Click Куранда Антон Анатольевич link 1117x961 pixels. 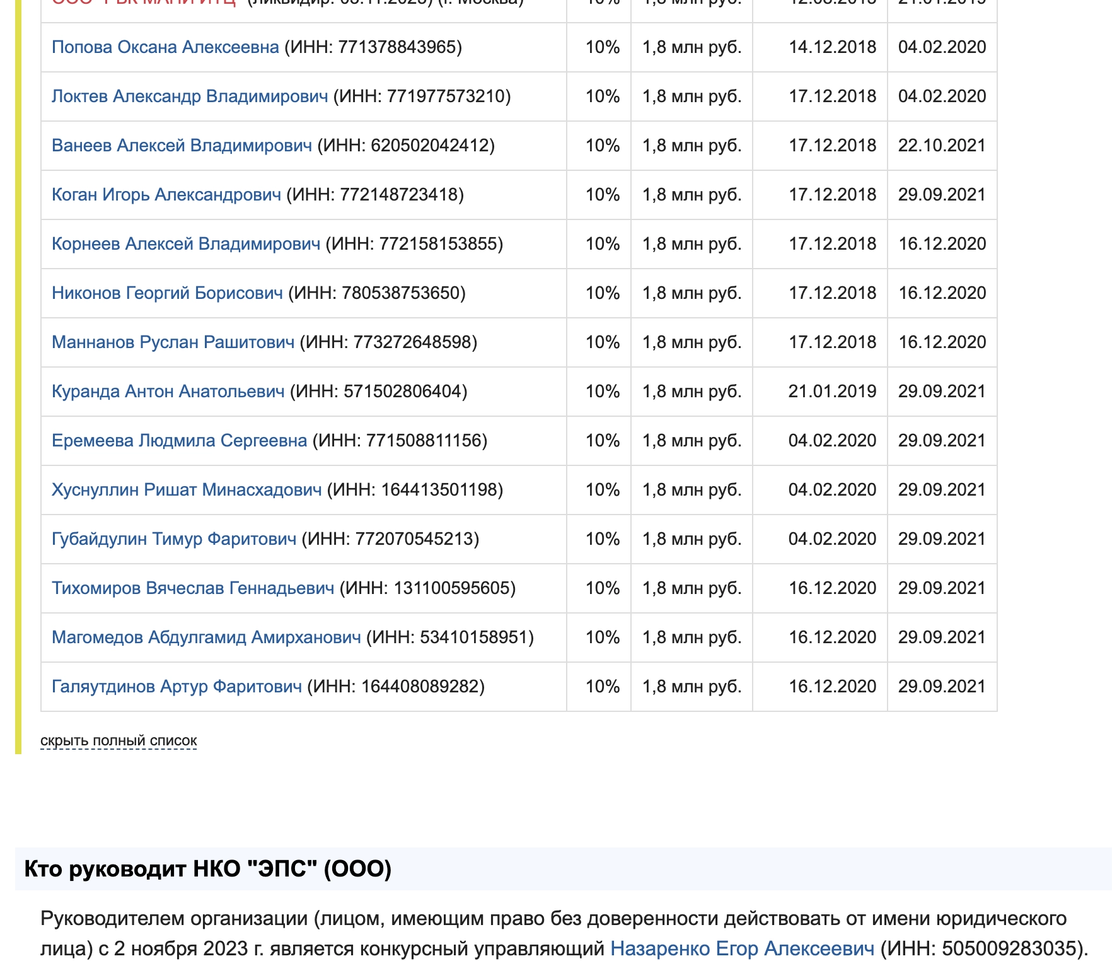[x=168, y=392]
